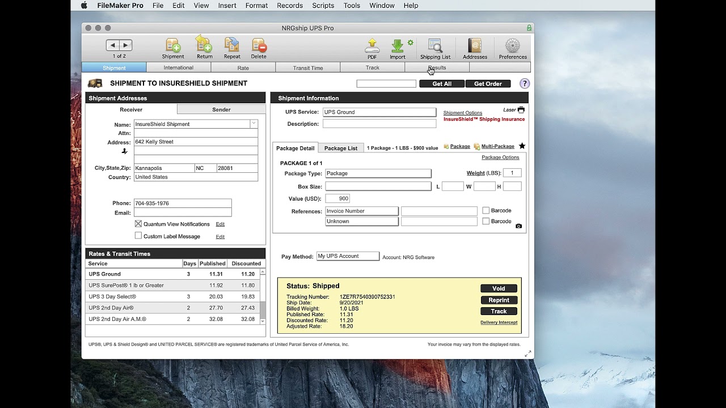This screenshot has height=408, width=726.
Task: Open the Unknown reference type dropdown
Action: [x=362, y=222]
